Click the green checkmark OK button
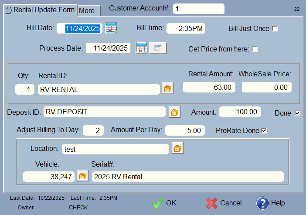The height and width of the screenshot is (215, 306). (164, 203)
